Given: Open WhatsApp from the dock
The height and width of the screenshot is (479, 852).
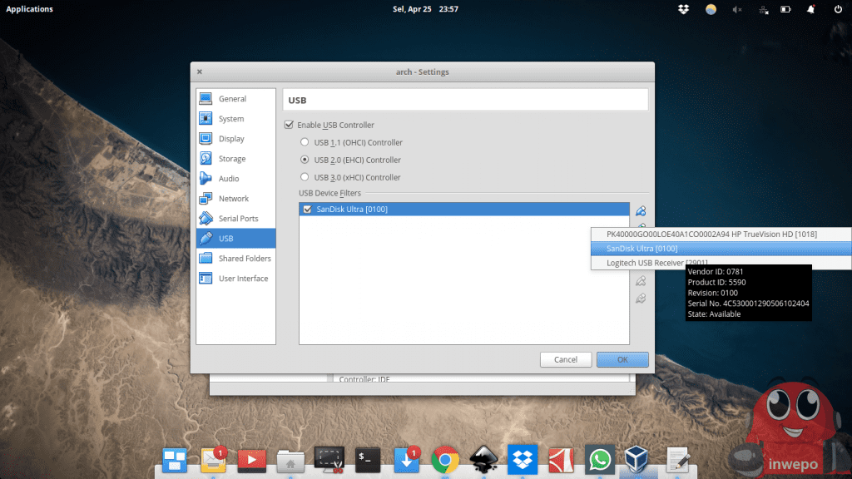Looking at the screenshot, I should [599, 459].
